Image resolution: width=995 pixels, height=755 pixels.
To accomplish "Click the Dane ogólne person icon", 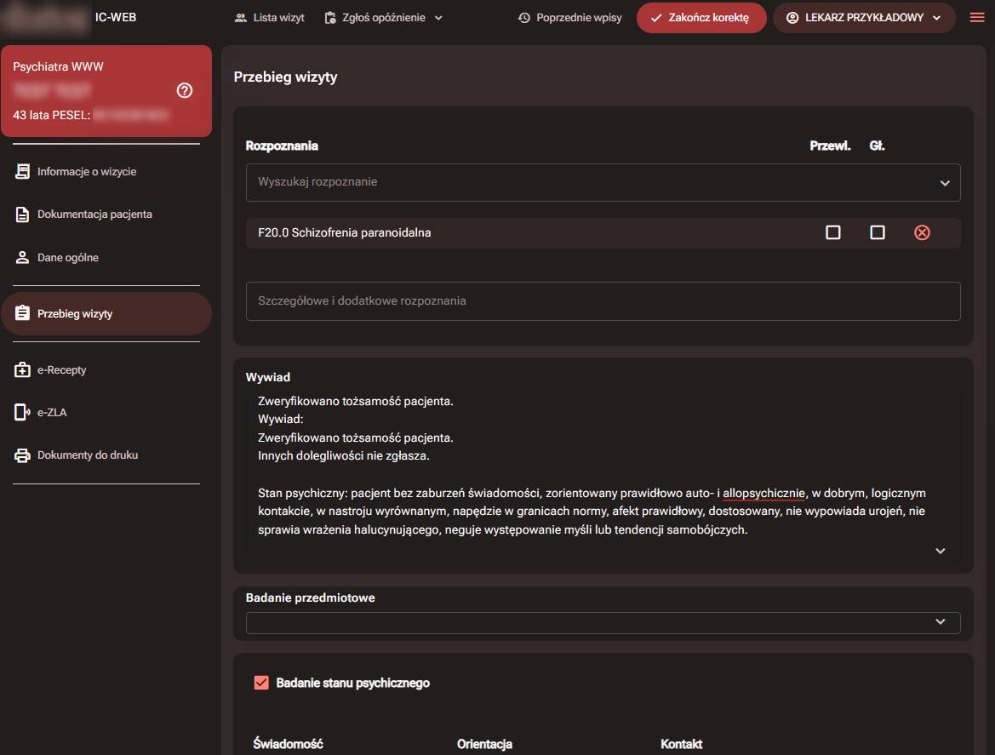I will (x=22, y=258).
